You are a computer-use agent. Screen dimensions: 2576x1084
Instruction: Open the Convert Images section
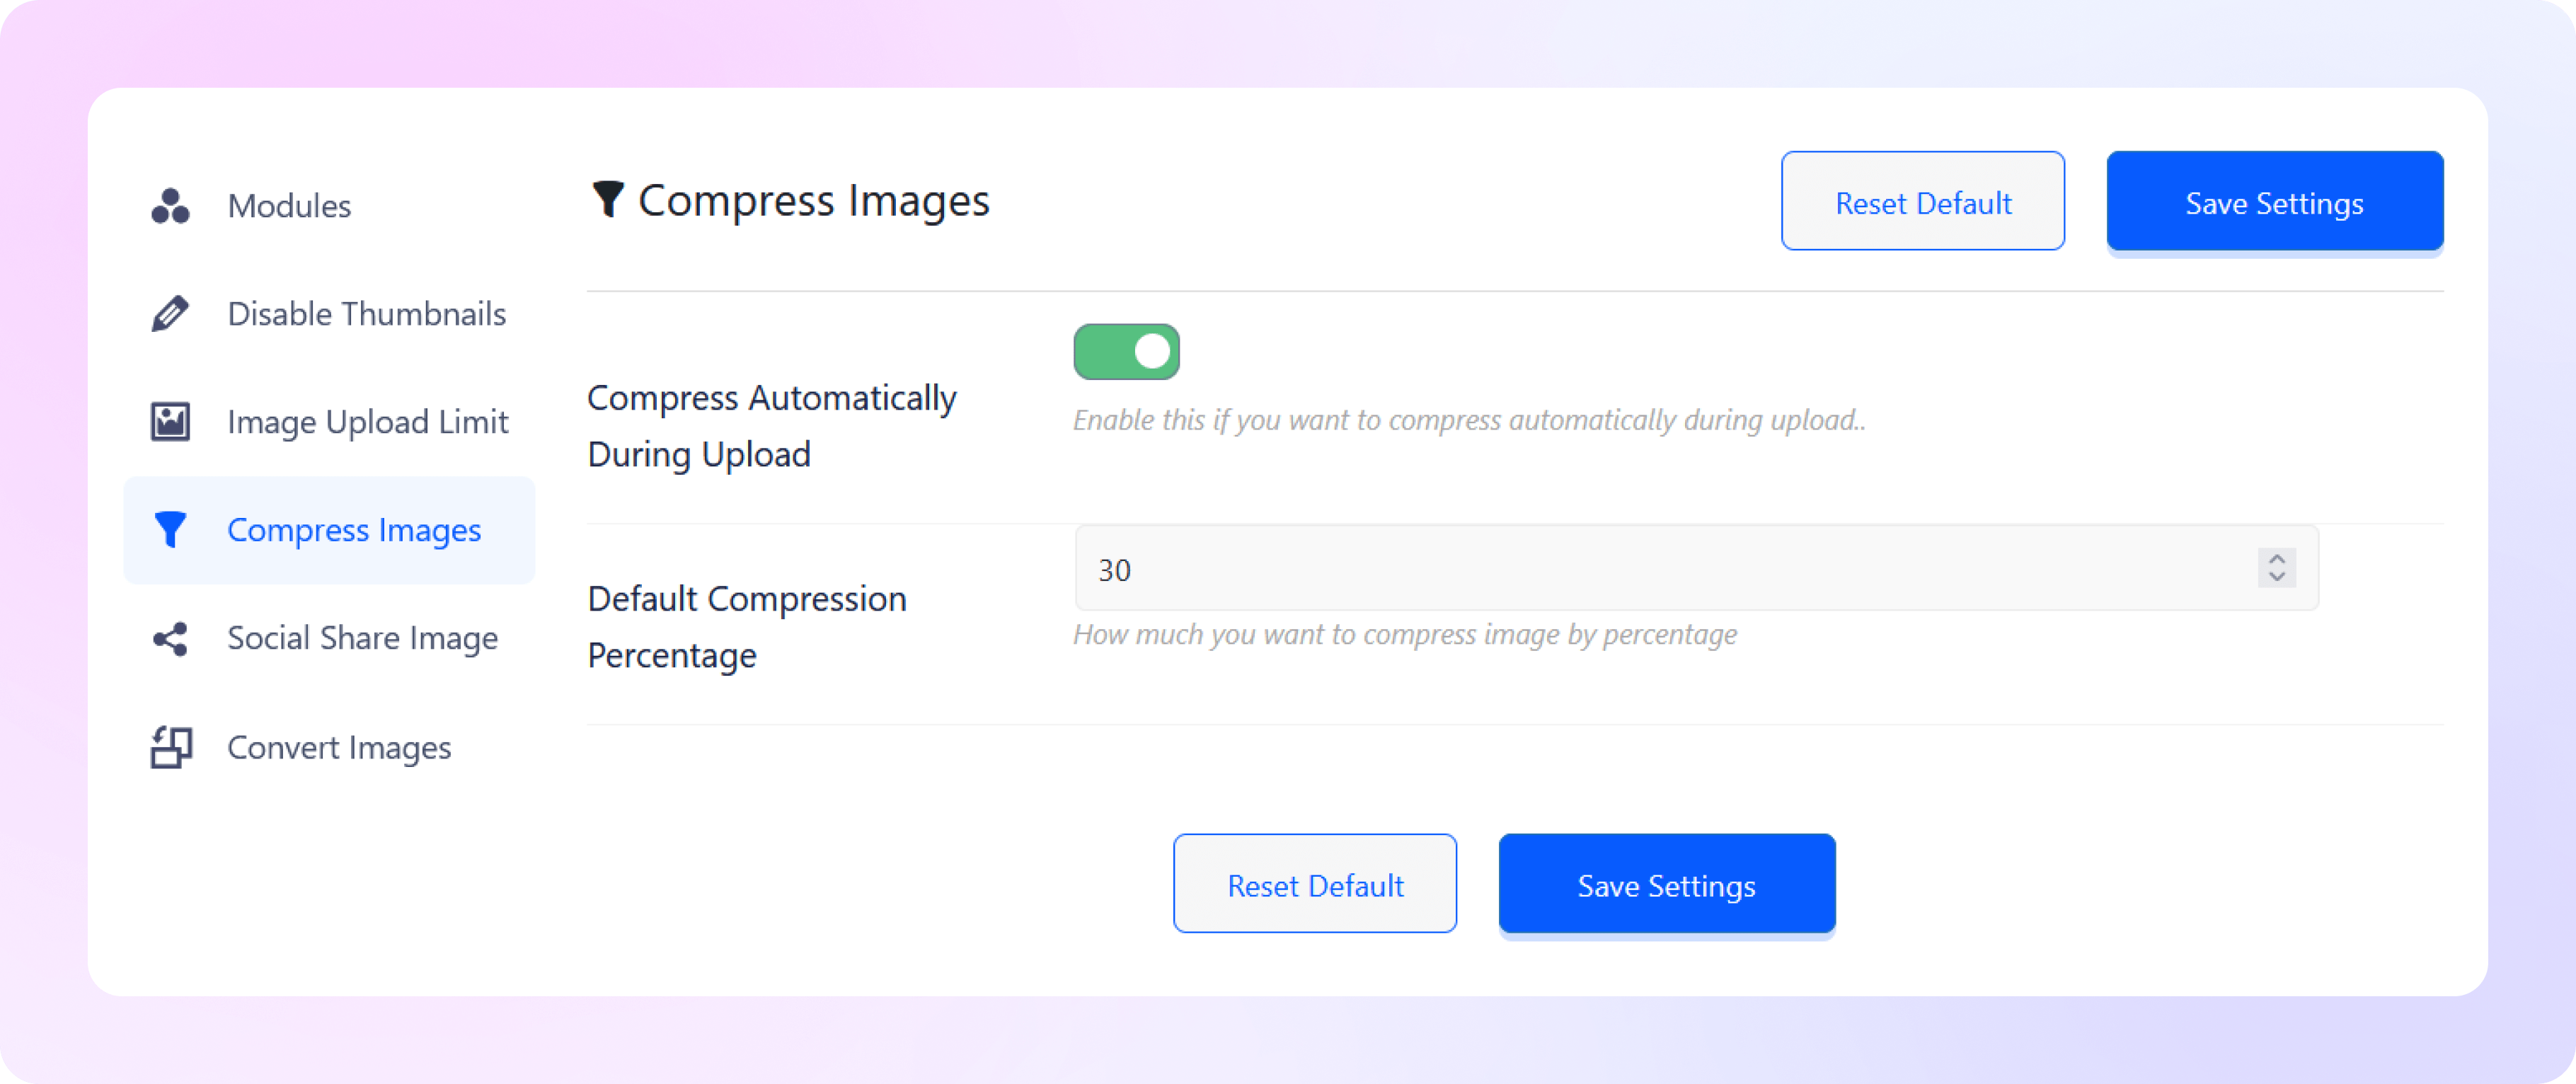(329, 747)
